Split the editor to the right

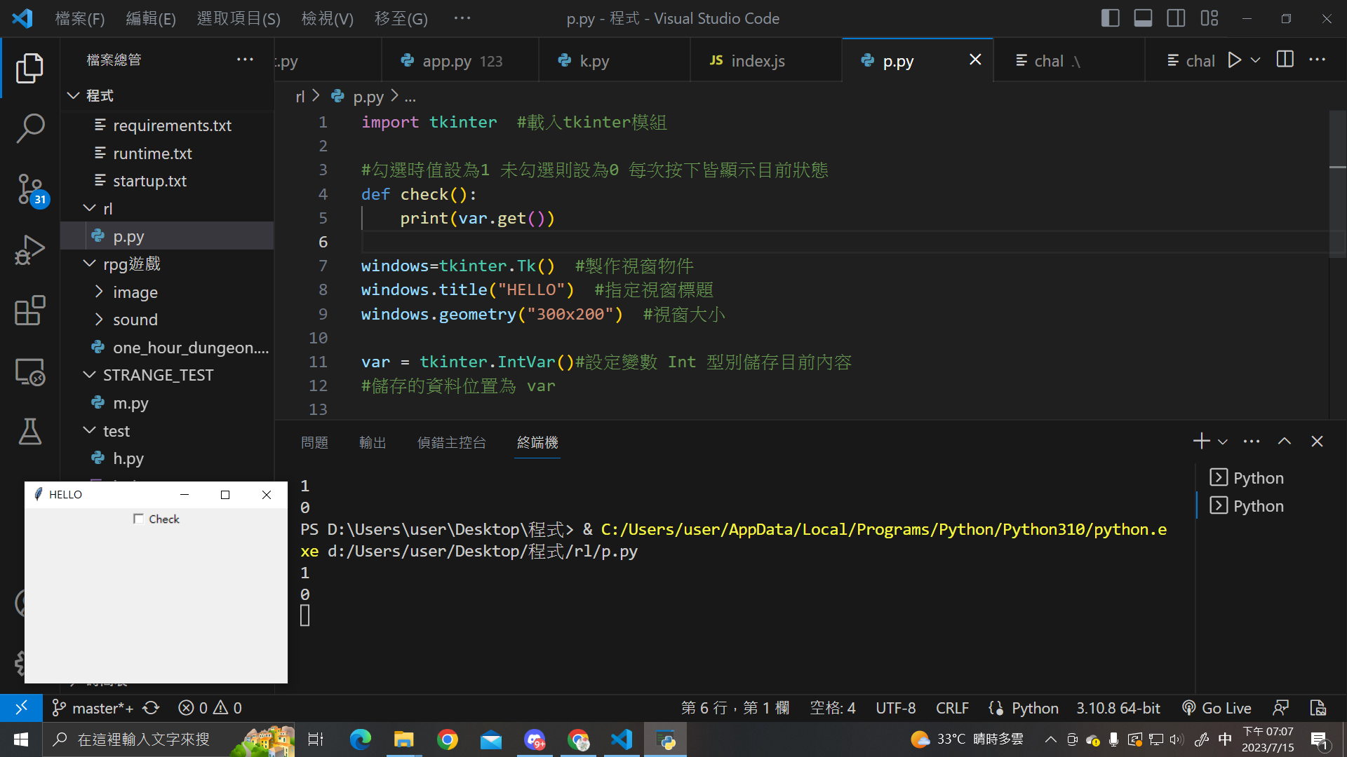pos(1285,60)
